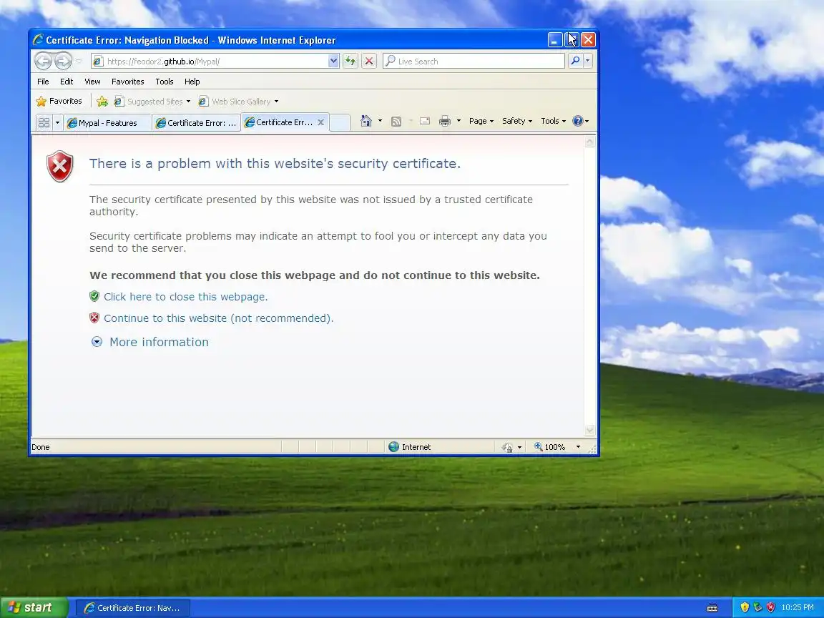824x618 pixels.
Task: Continue to this website (not recommended) link
Action: [219, 318]
